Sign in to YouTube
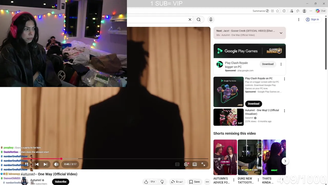328x185 pixels. 312,20
